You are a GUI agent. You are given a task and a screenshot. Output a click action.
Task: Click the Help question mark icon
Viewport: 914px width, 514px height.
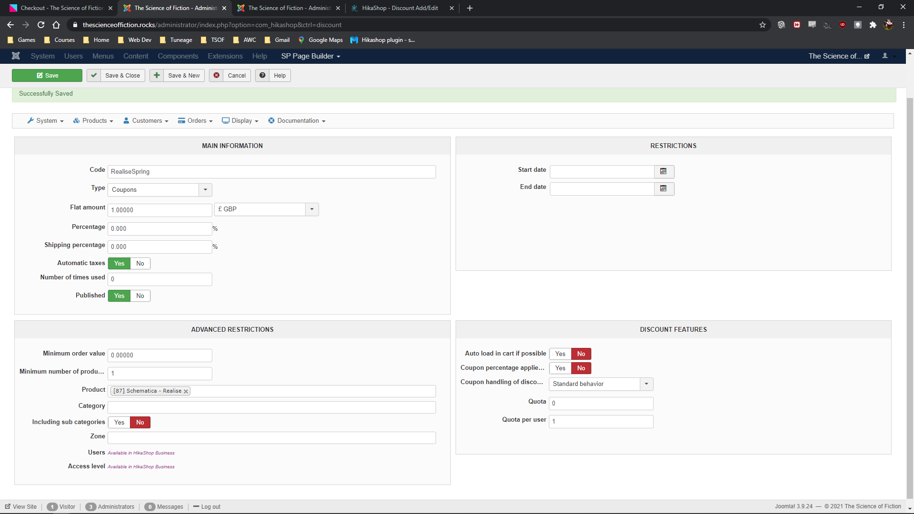(x=262, y=75)
